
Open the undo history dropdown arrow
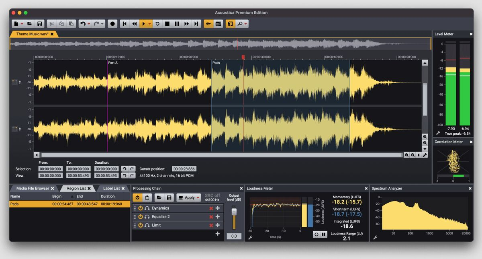(89, 24)
